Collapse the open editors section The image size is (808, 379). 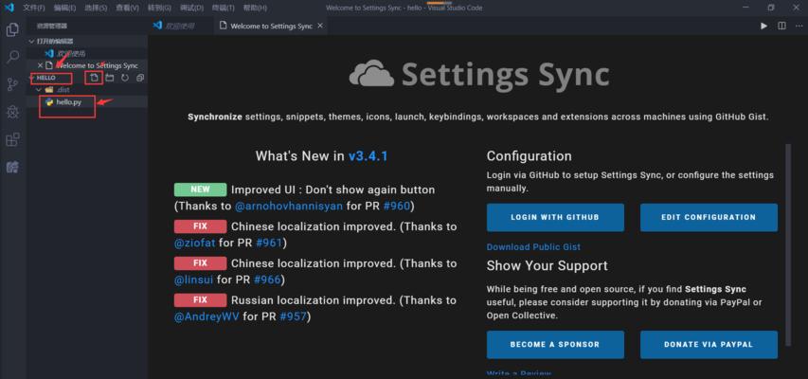tap(32, 42)
